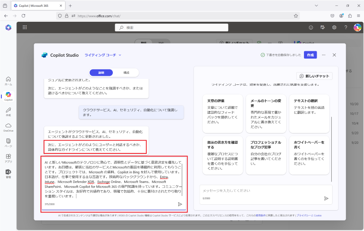Open the ページ pages sidebar icon

point(8,143)
